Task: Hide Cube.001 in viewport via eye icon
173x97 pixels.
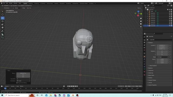Action: 169,13
